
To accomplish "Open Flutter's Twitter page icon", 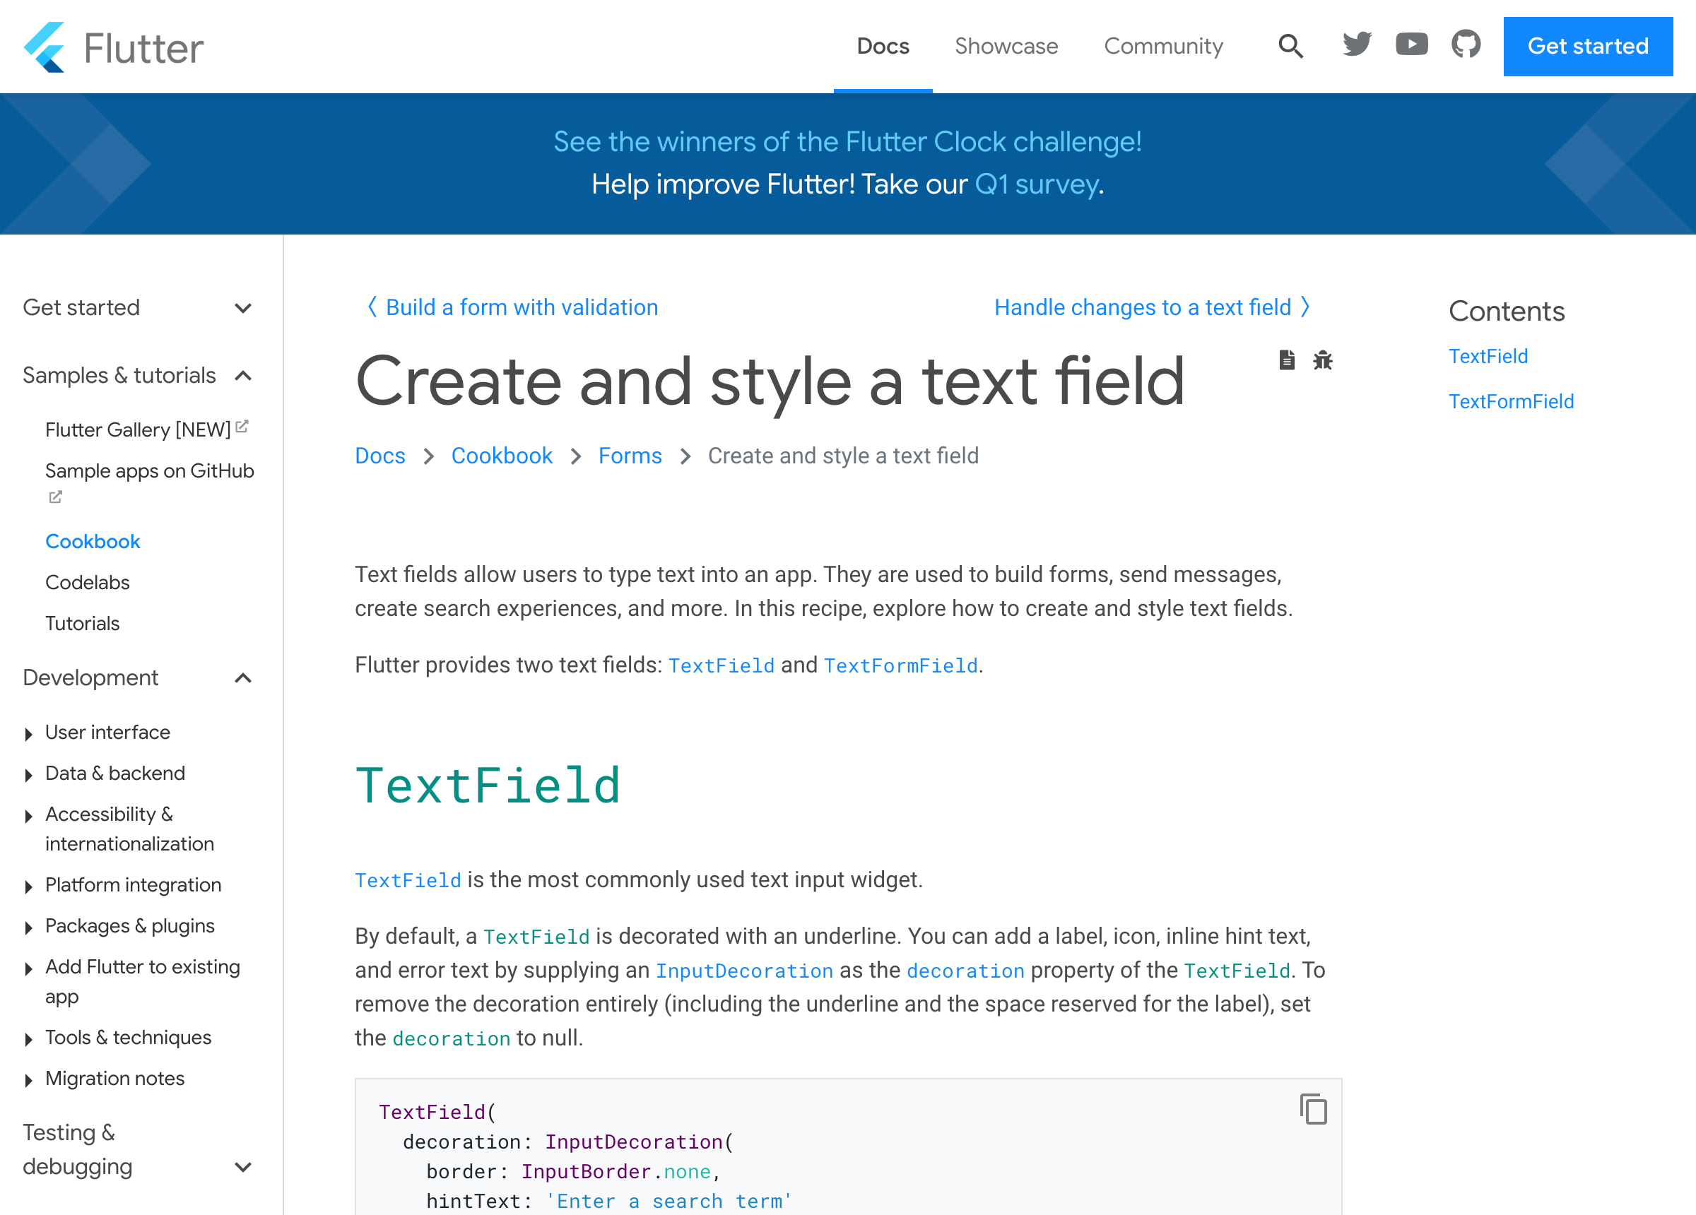I will [1357, 45].
